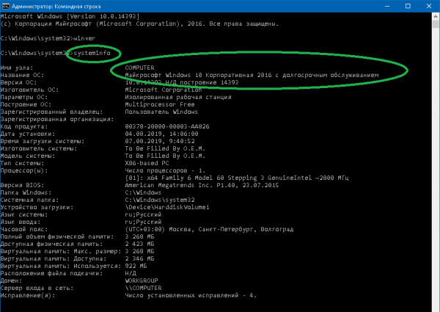This screenshot has width=440, height=312.
Task: Click the 'Системная папка:' label
Action: 29,200
